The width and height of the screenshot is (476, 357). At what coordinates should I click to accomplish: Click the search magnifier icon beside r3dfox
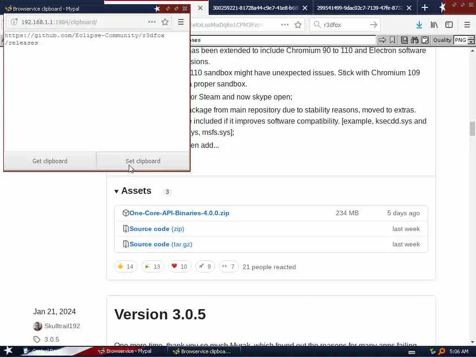317,25
